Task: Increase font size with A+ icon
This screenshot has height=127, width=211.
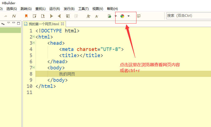Action: tap(88, 16)
